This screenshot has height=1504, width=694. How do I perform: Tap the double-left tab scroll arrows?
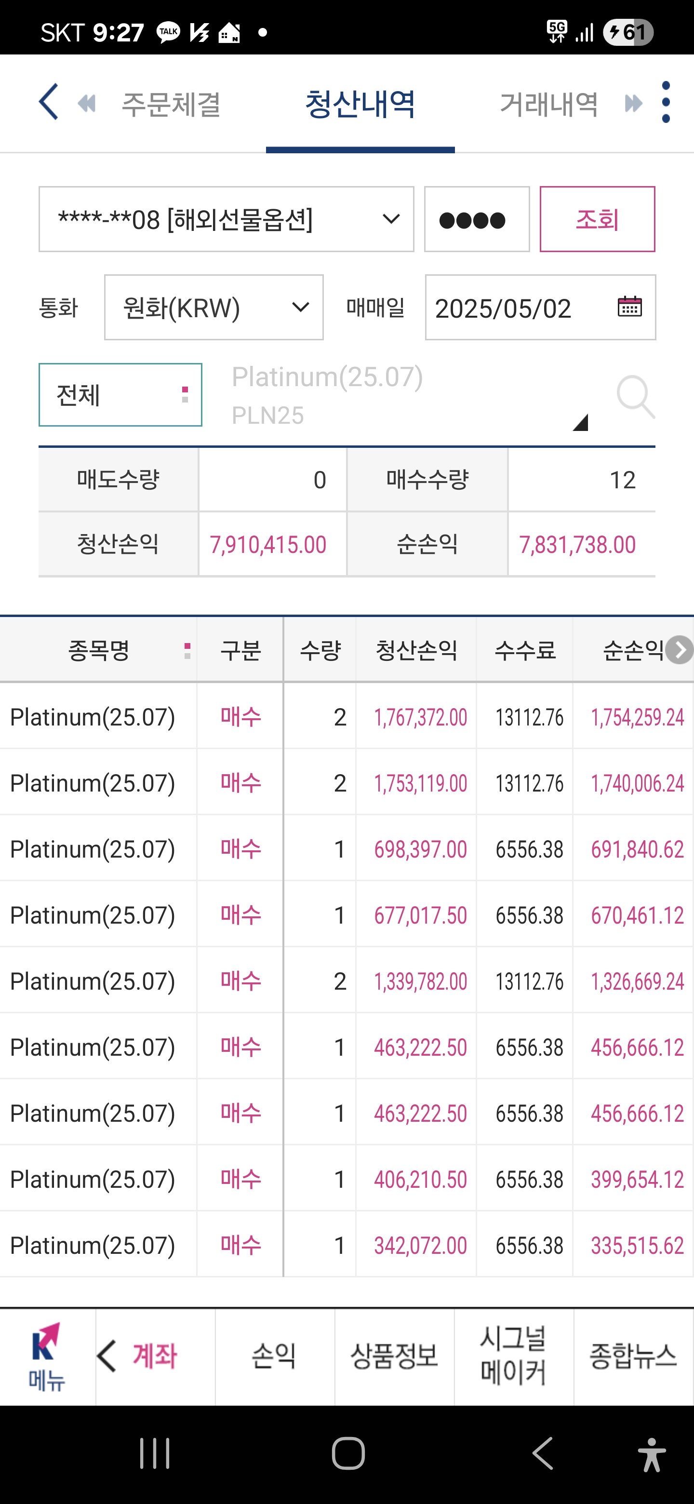(x=87, y=104)
